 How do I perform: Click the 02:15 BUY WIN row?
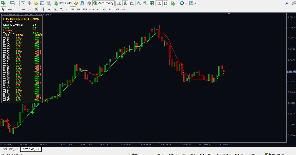coord(21,100)
